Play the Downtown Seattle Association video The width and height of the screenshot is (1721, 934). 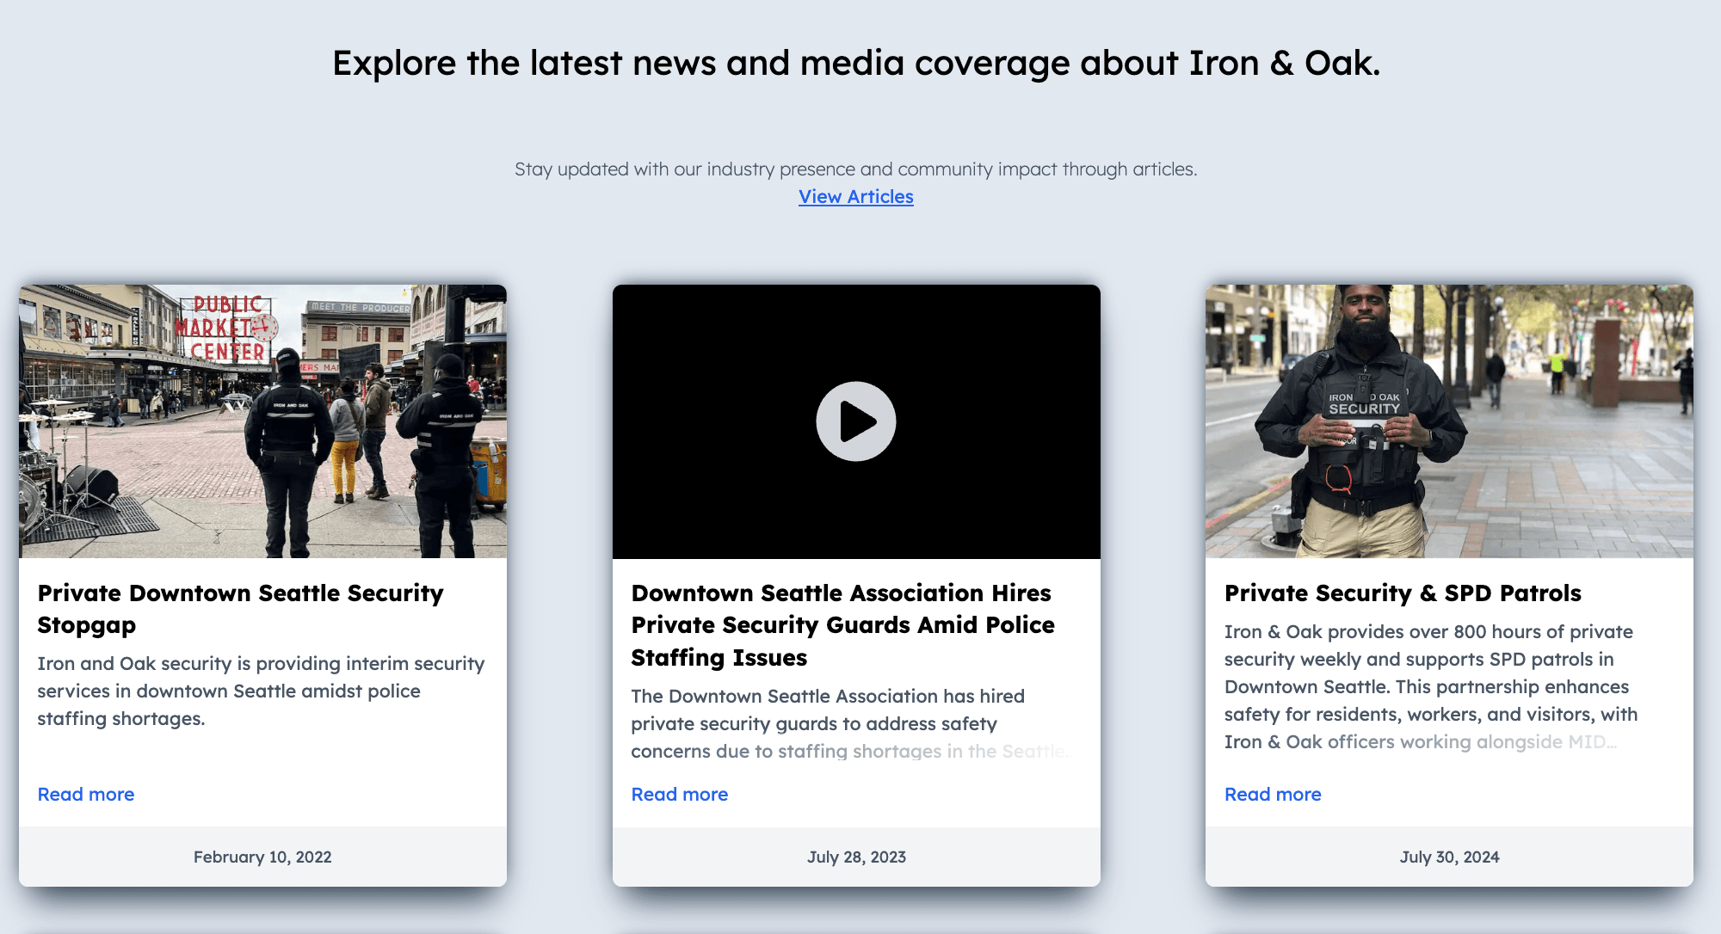click(x=856, y=421)
